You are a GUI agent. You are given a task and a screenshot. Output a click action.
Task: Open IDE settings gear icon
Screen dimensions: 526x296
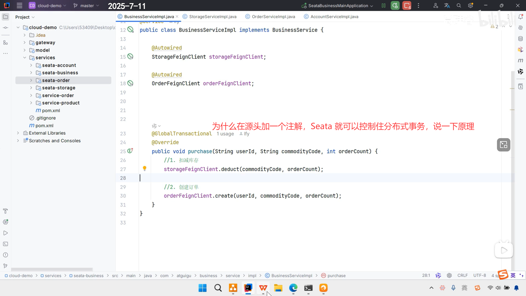tap(470, 5)
